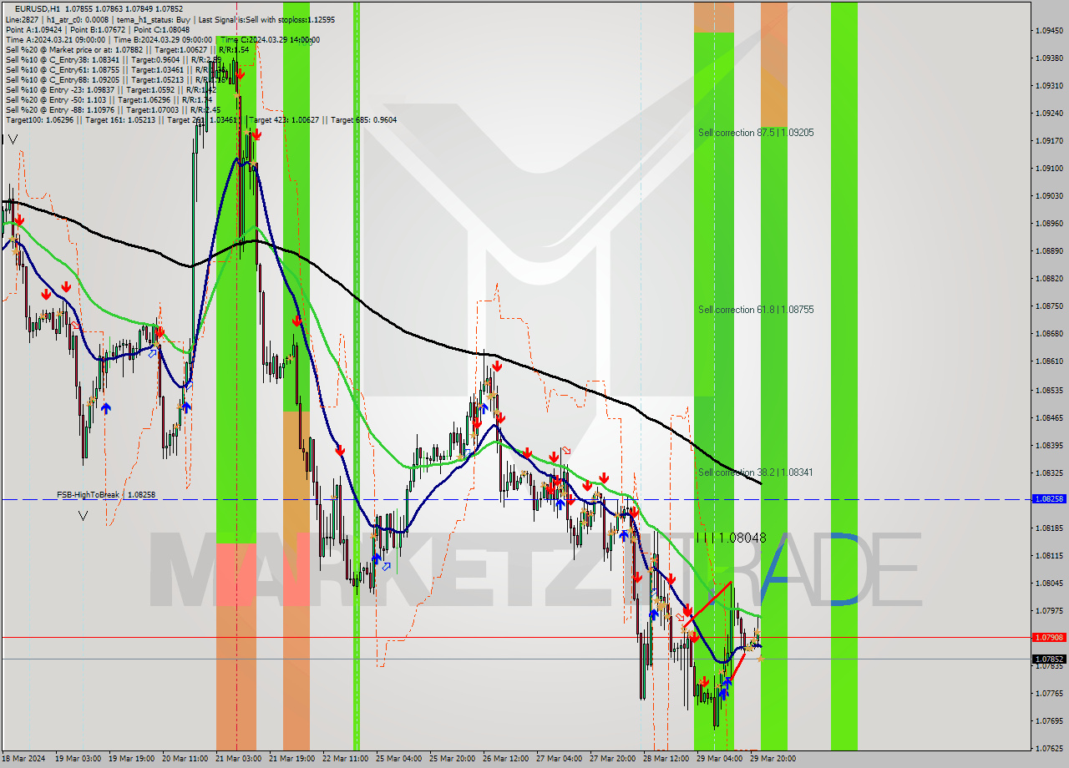The height and width of the screenshot is (768, 1069).
Task: Click the 'Target100: 1.06296' targets line
Action: 200,119
